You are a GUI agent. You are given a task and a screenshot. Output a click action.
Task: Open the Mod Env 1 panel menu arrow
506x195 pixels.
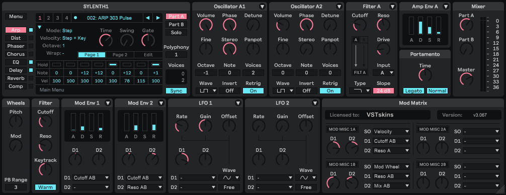pos(108,103)
